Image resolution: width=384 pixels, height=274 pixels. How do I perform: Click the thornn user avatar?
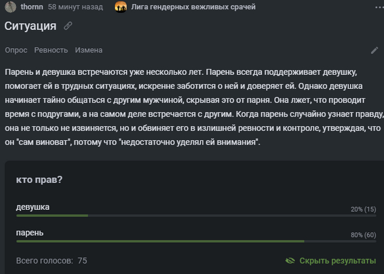[10, 7]
